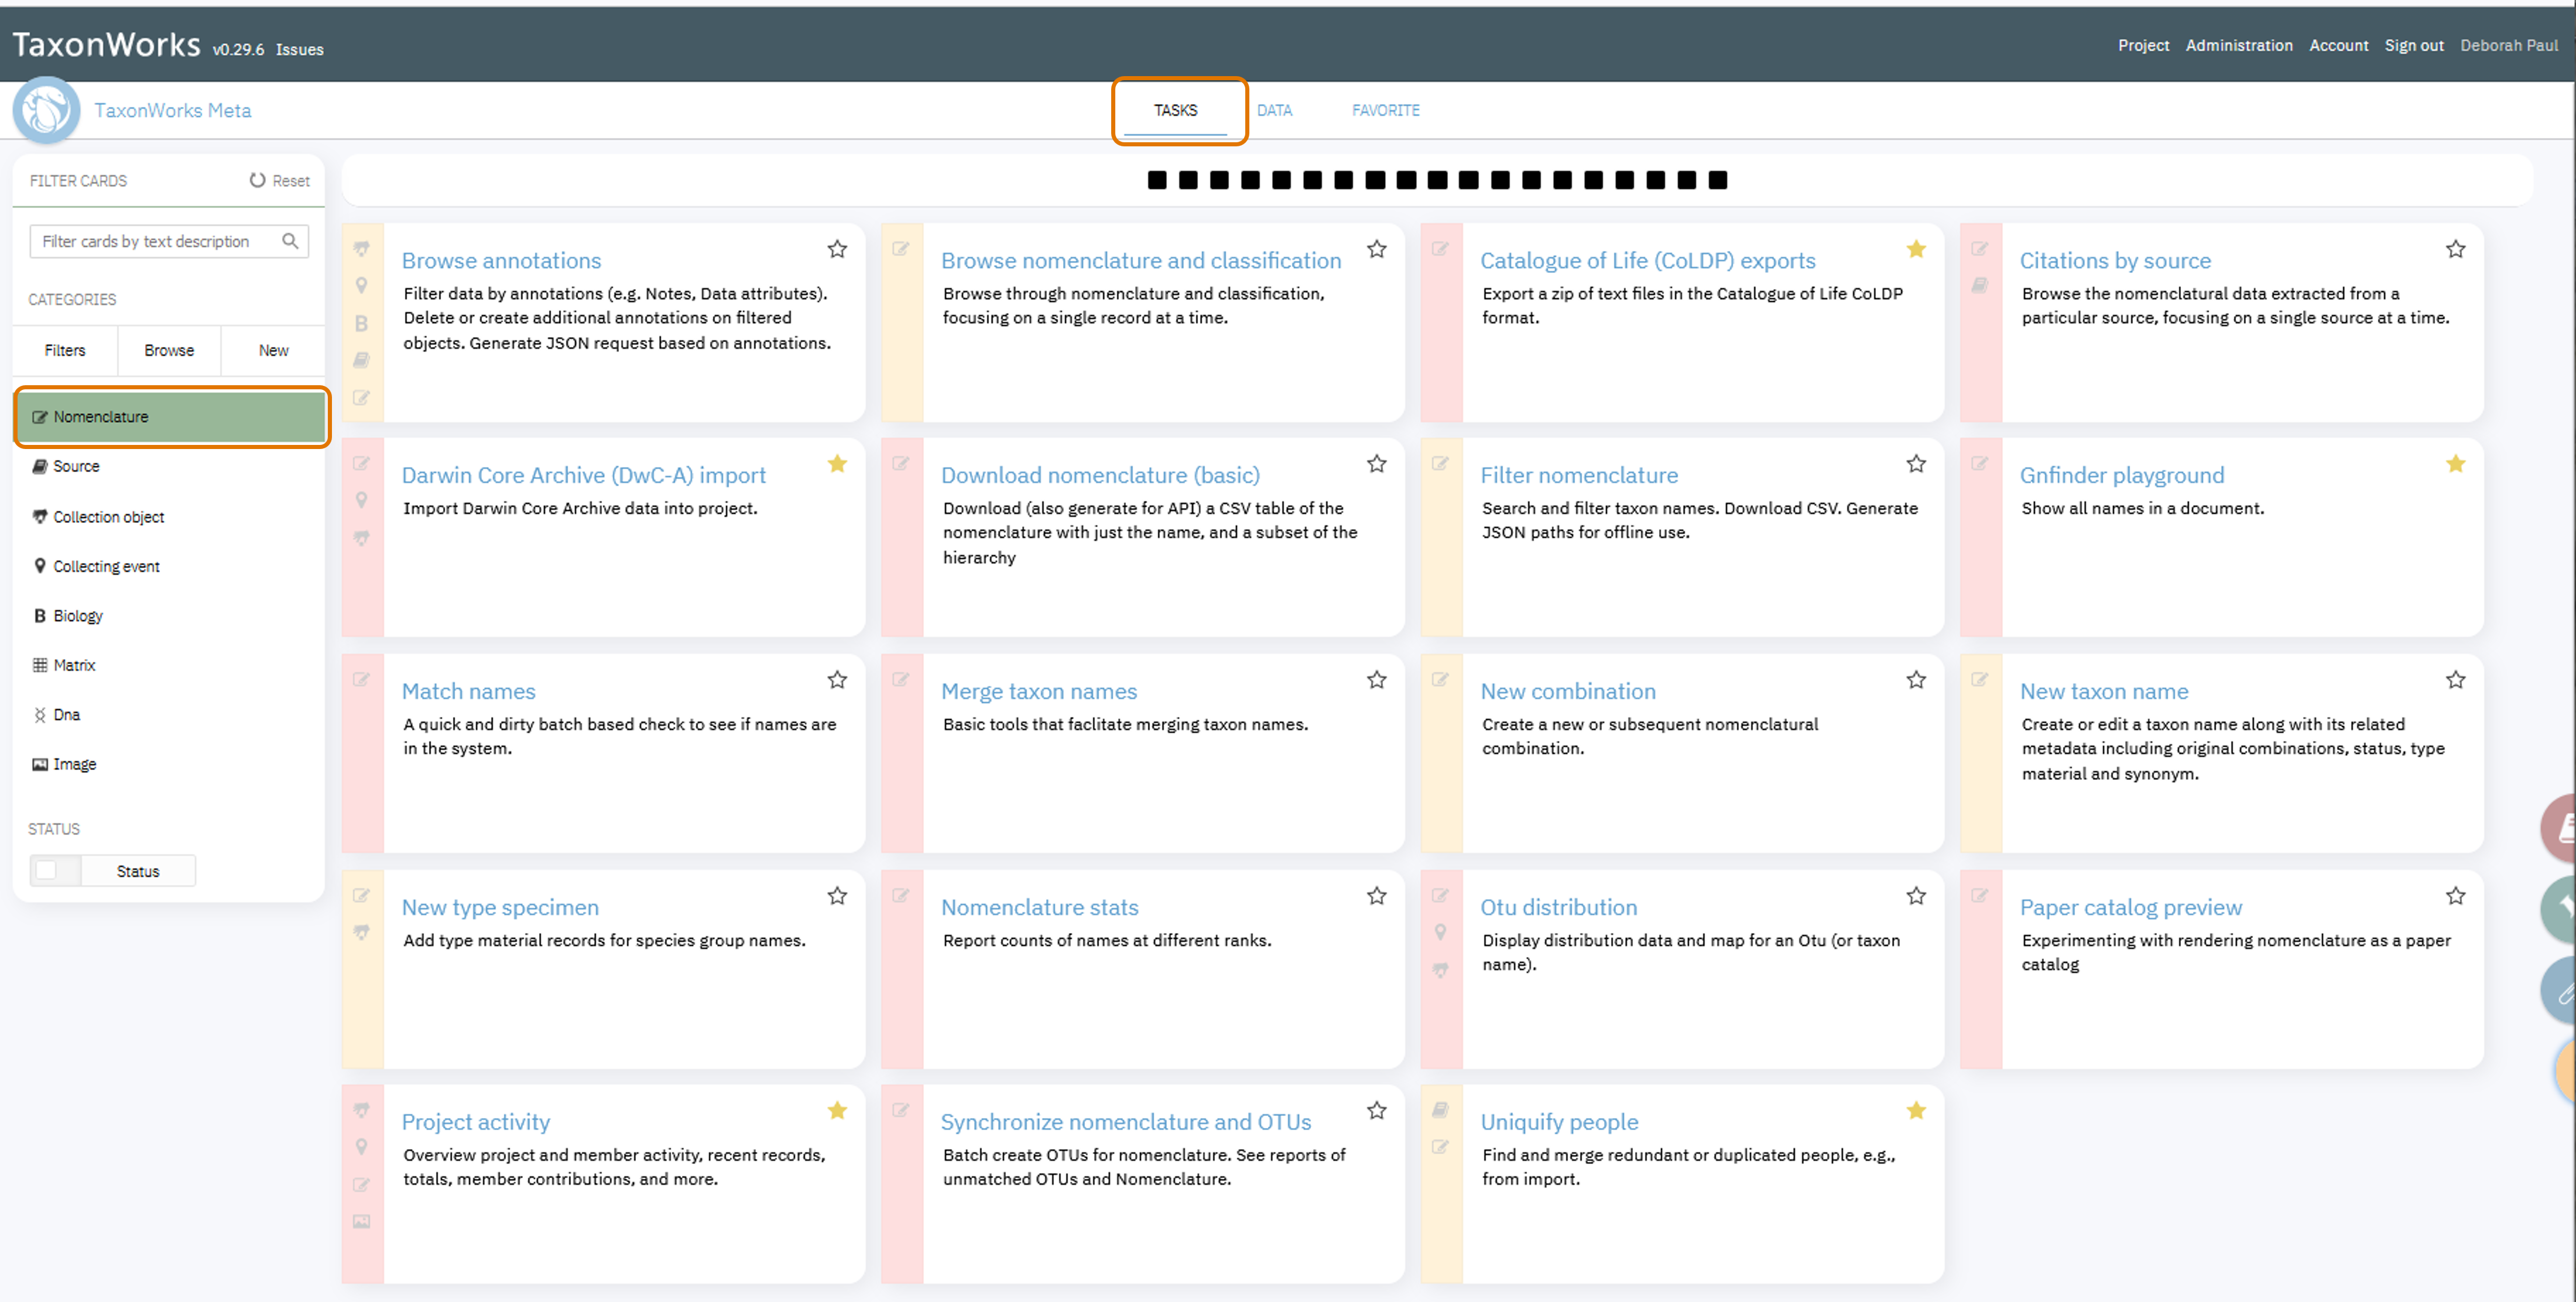This screenshot has width=2576, height=1302.
Task: Open Citations by source task
Action: click(2114, 260)
